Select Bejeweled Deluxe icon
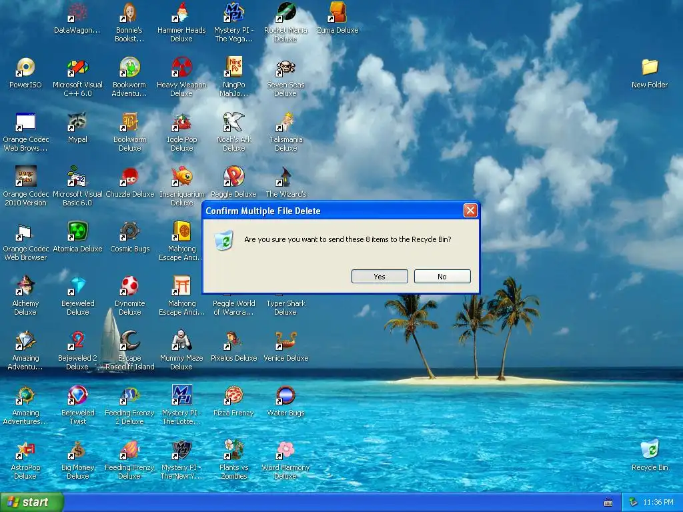 (77, 296)
